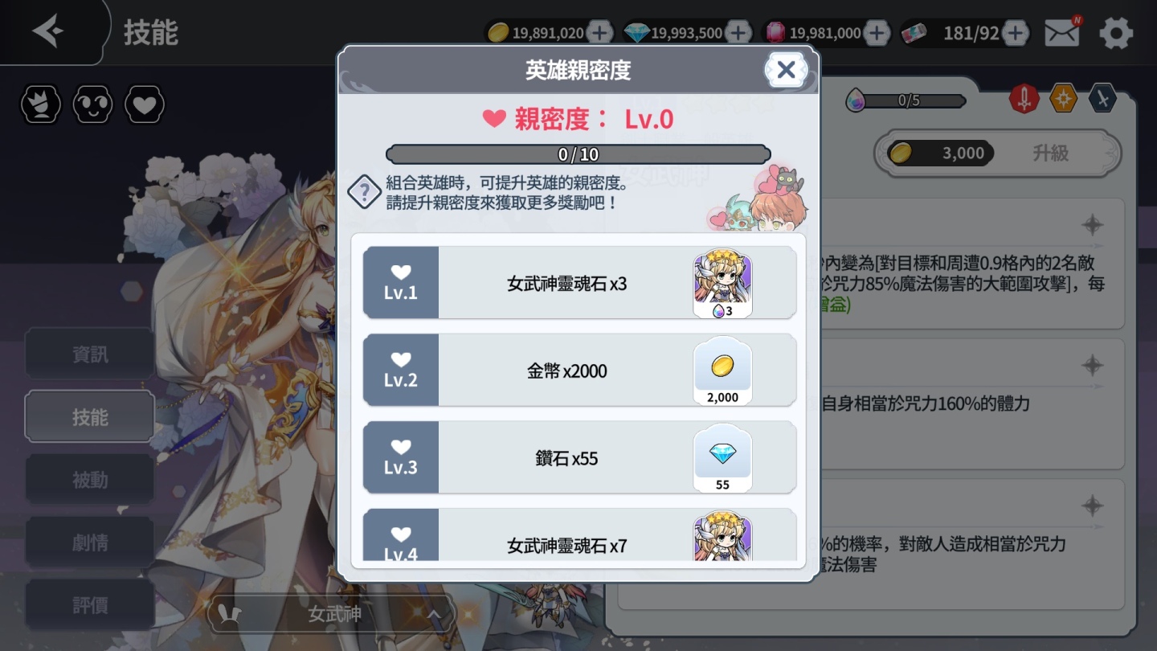
Task: Close the 英雄親密度 popup
Action: coord(786,70)
